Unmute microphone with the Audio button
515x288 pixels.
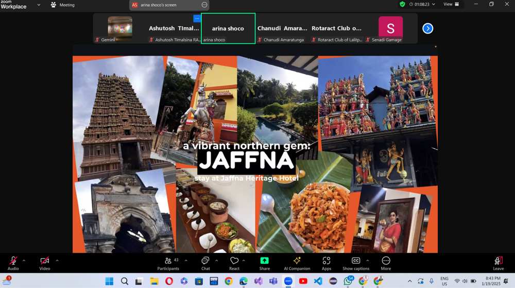(13, 263)
